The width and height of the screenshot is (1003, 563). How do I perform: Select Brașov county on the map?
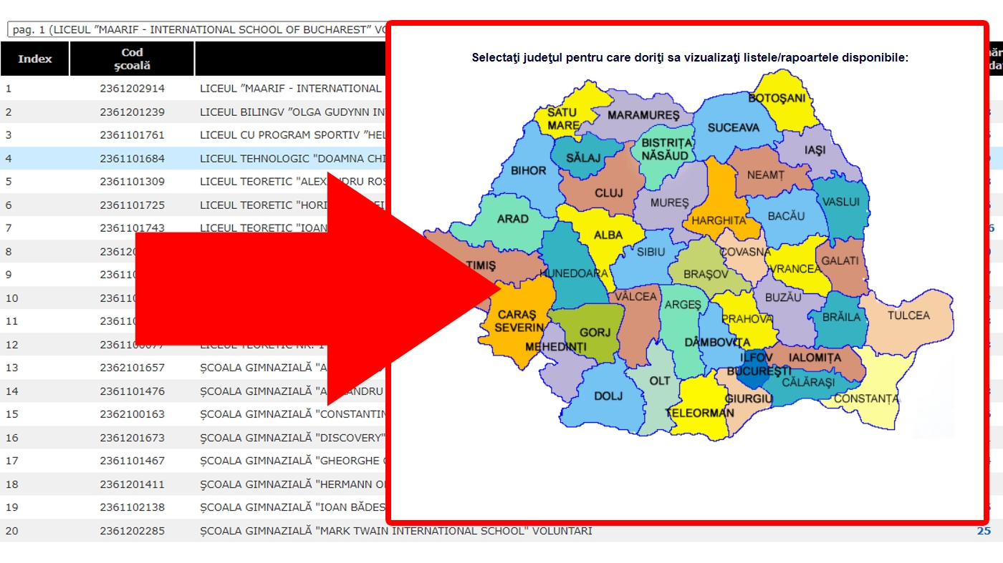[706, 274]
